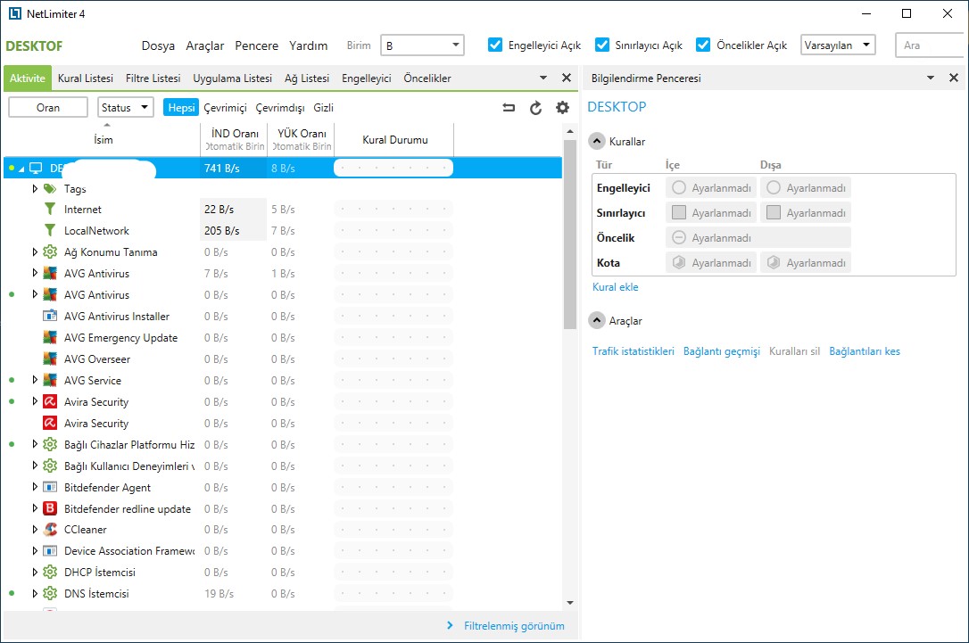The image size is (969, 643).
Task: Click the activity list vertical scrollbar
Action: tap(570, 235)
